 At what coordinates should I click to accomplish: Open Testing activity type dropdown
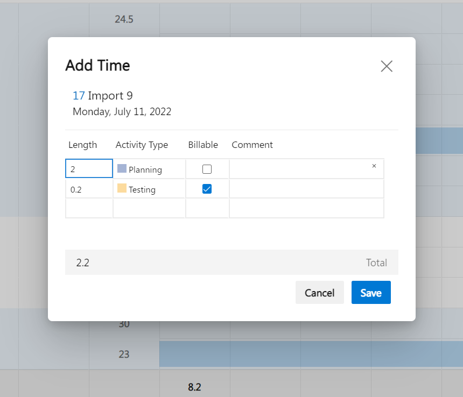point(149,189)
